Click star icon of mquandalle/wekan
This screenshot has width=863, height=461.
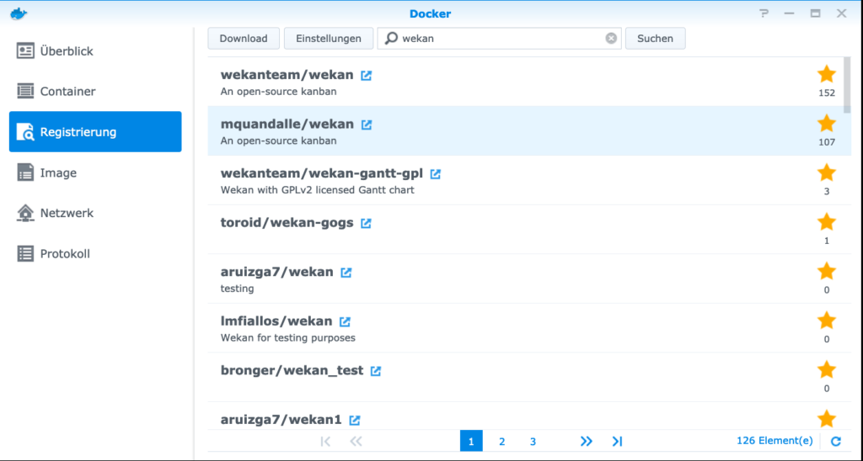(827, 123)
